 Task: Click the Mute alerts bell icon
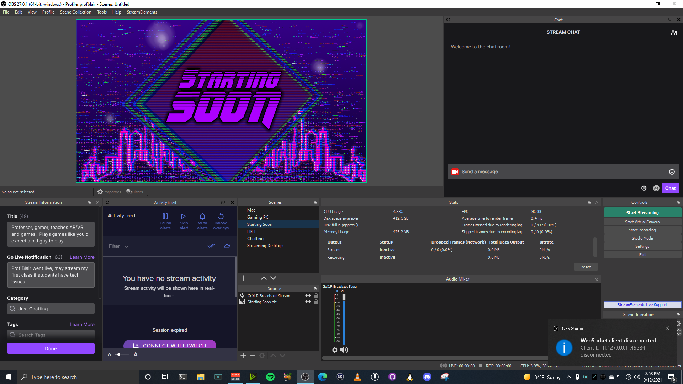point(202,216)
